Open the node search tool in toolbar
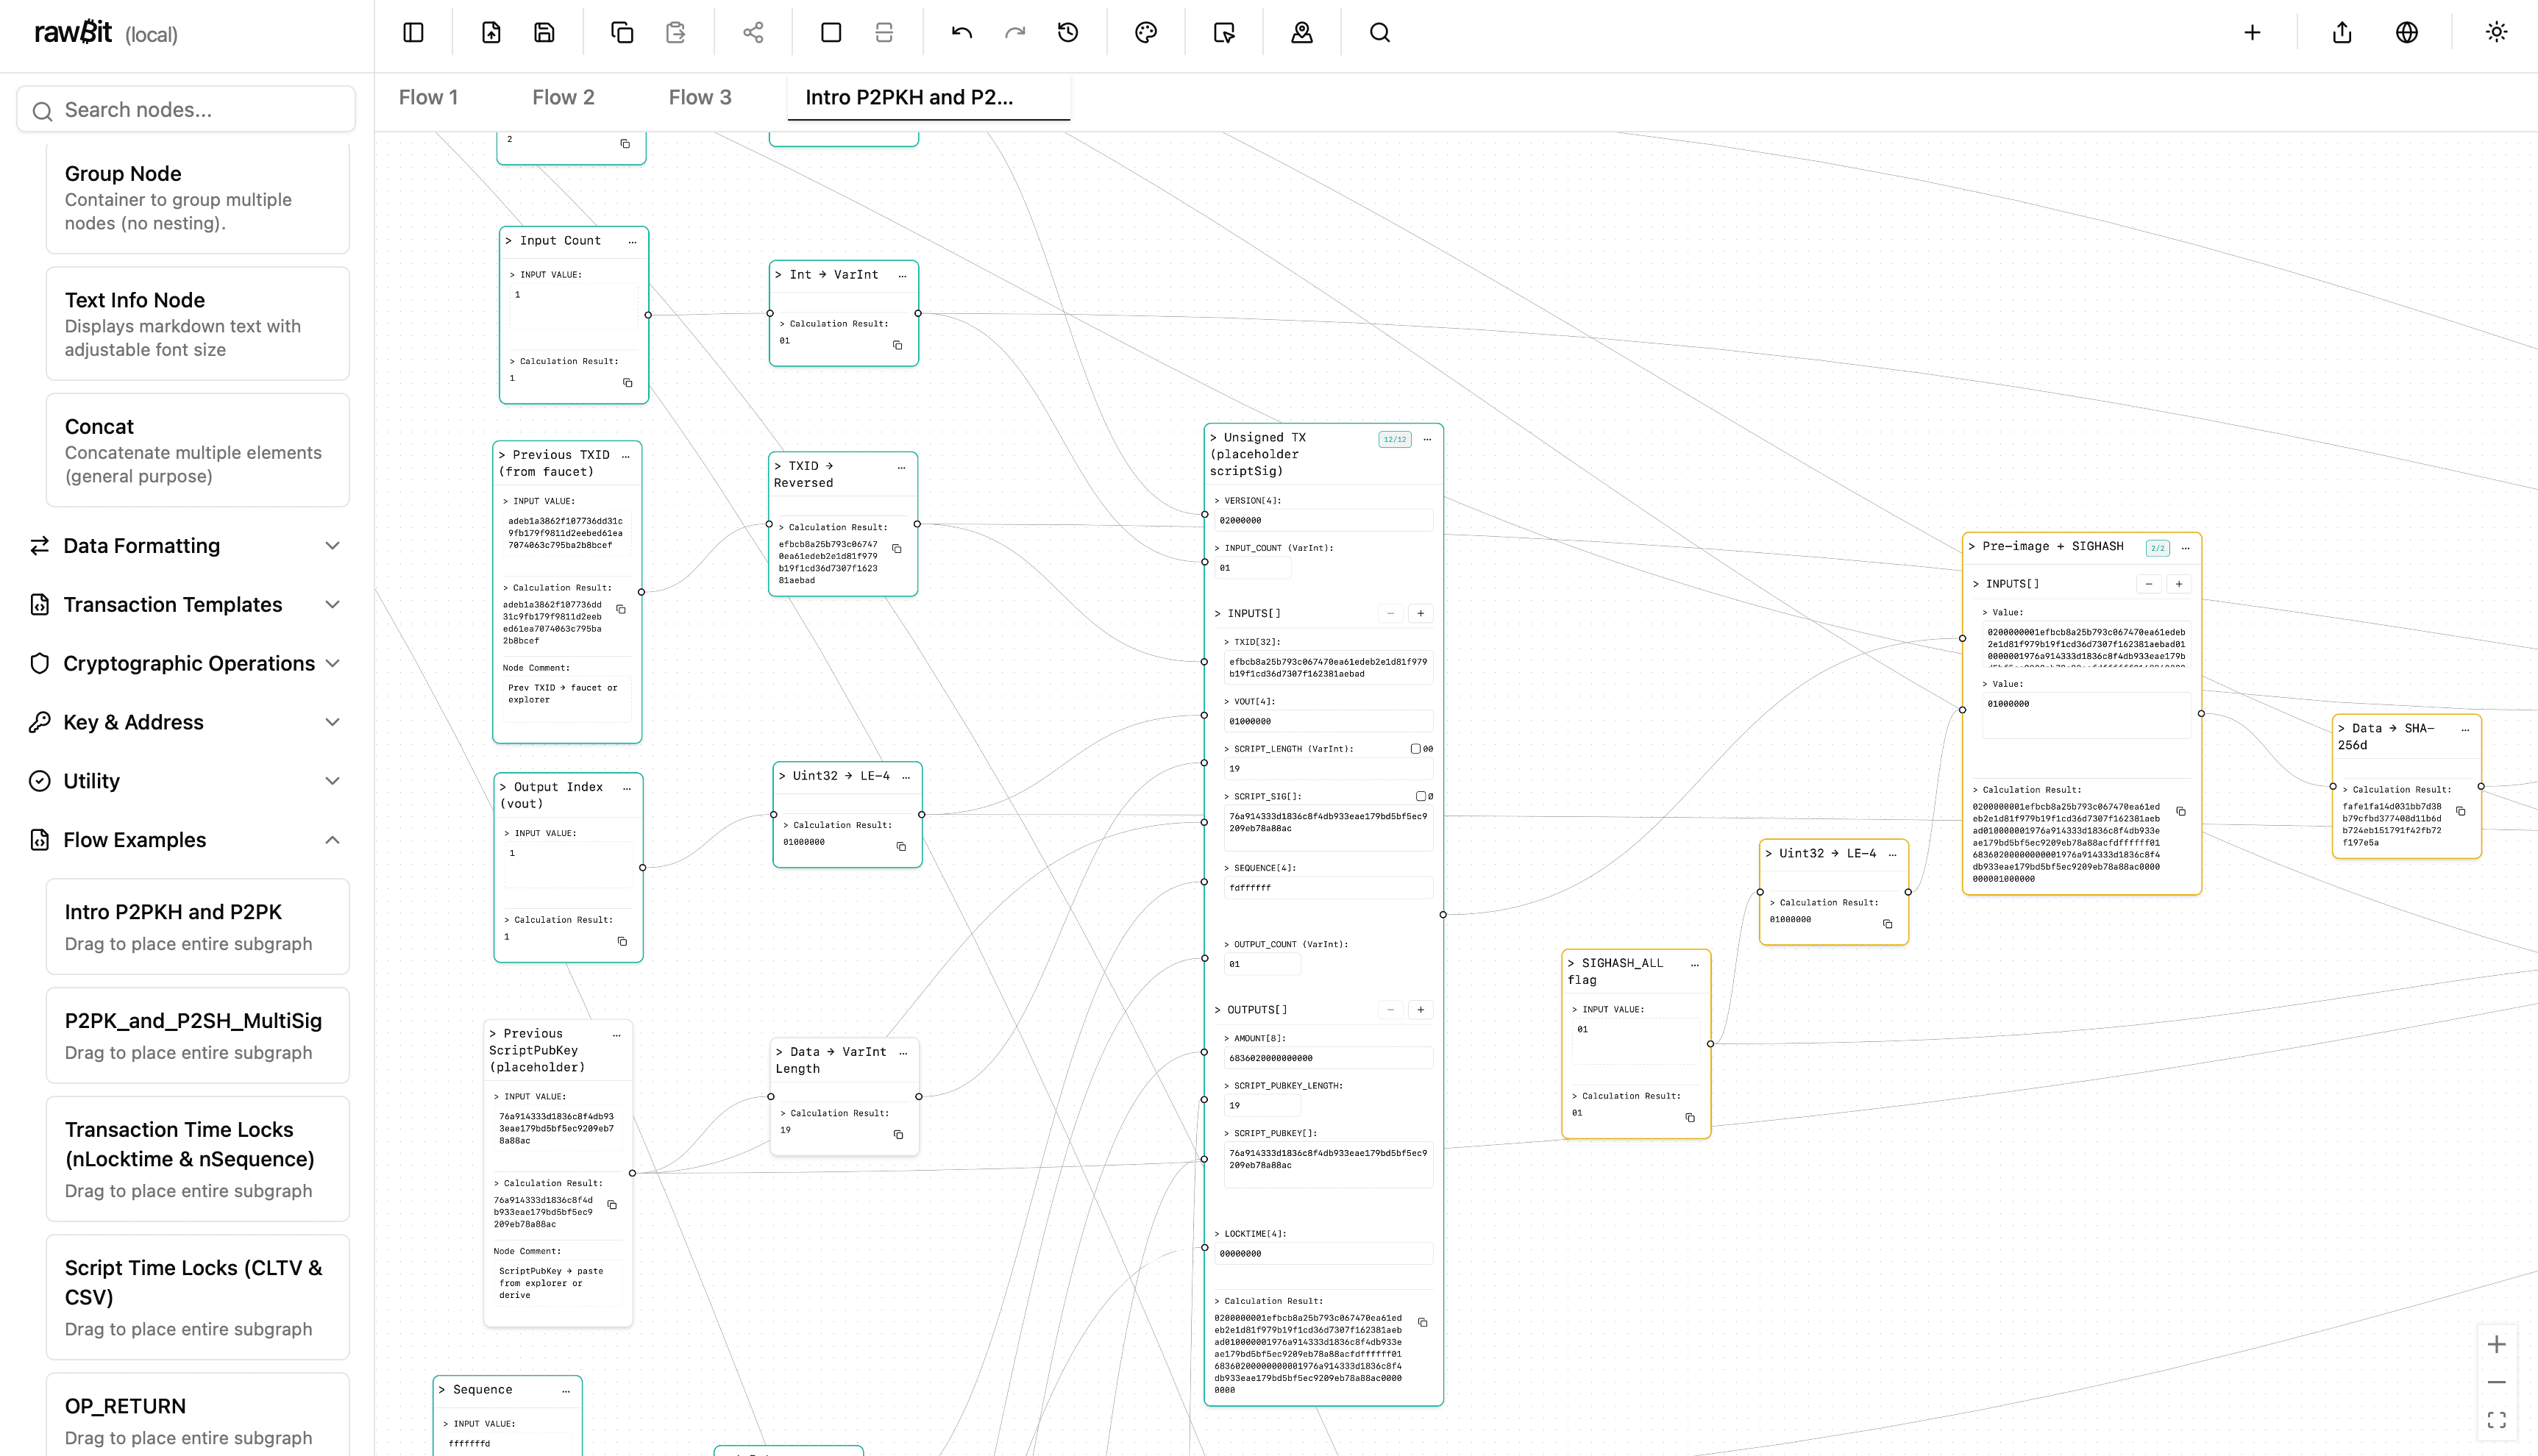Screen dimensions: 2538x1456 pyautogui.click(x=1379, y=32)
